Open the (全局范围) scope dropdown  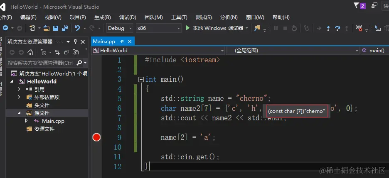[x=357, y=51]
